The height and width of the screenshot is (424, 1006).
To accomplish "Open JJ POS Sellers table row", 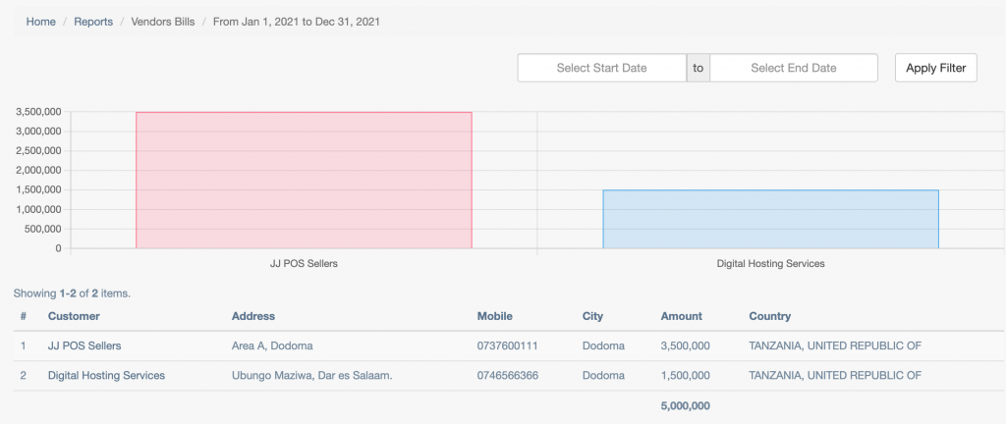I will click(x=510, y=345).
